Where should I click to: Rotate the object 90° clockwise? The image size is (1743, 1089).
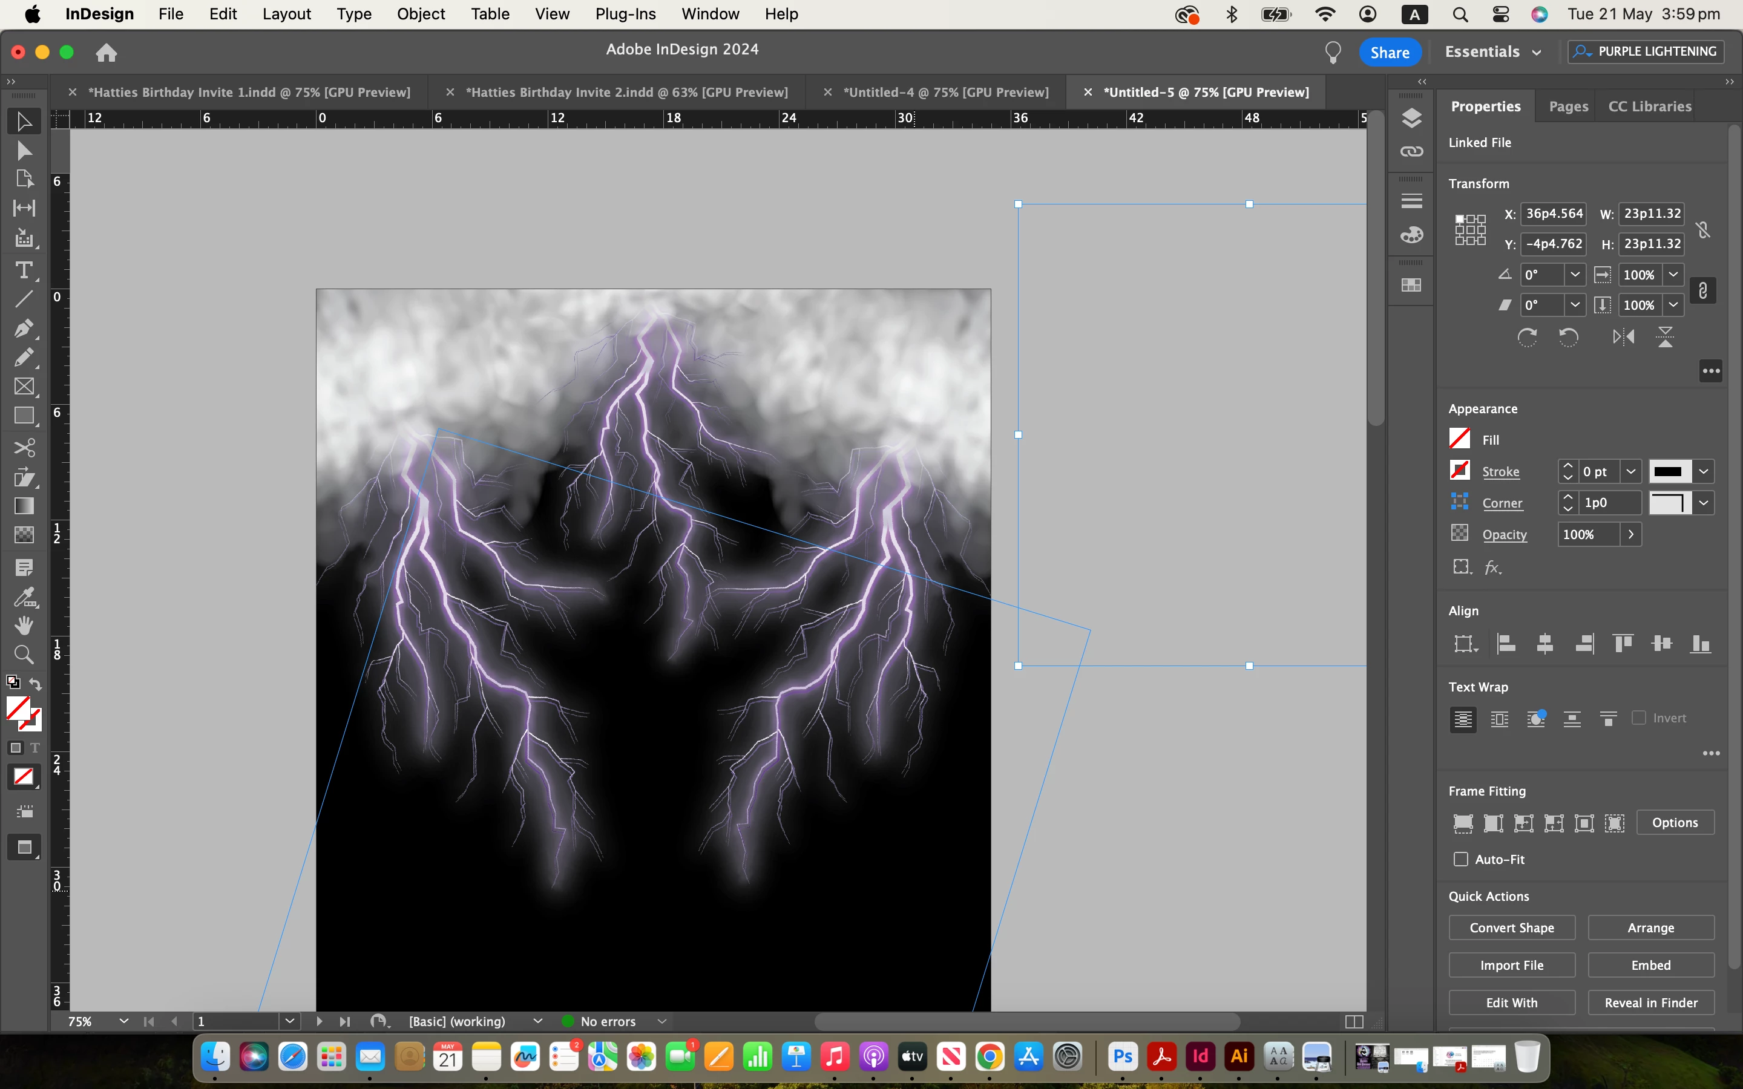point(1527,337)
